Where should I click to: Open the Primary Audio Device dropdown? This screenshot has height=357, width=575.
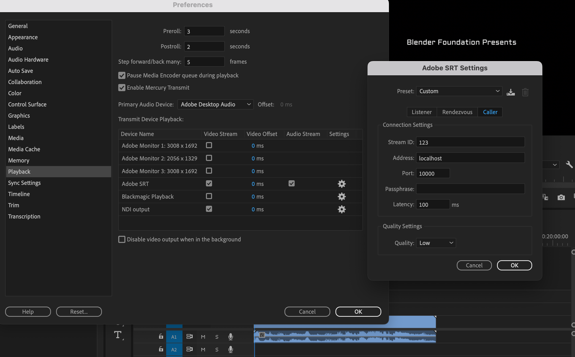[x=215, y=104]
